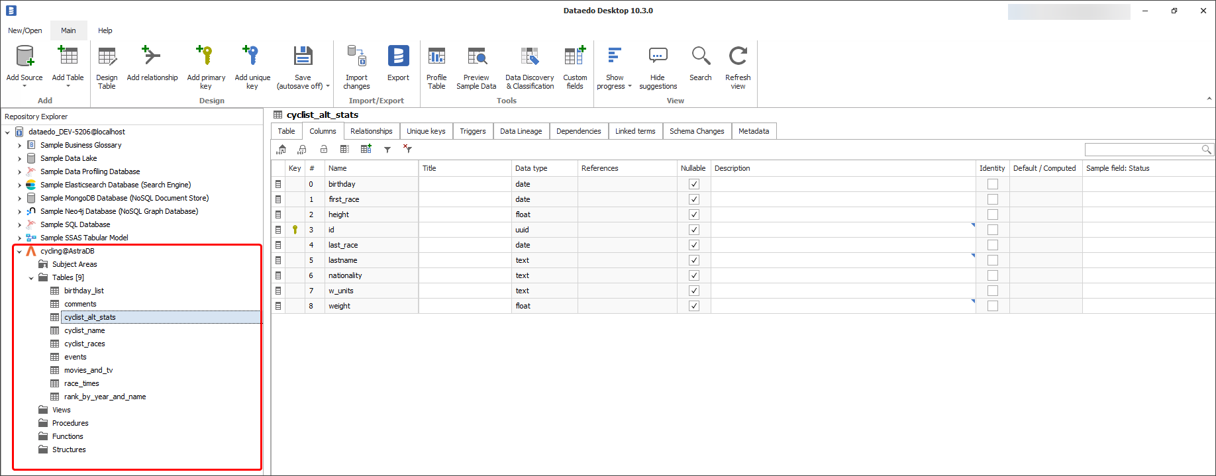Open the Help menu tab
The height and width of the screenshot is (476, 1216).
pyautogui.click(x=105, y=30)
